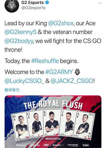Open The Royal Flush image
The image size is (106, 148).
coord(53,122)
